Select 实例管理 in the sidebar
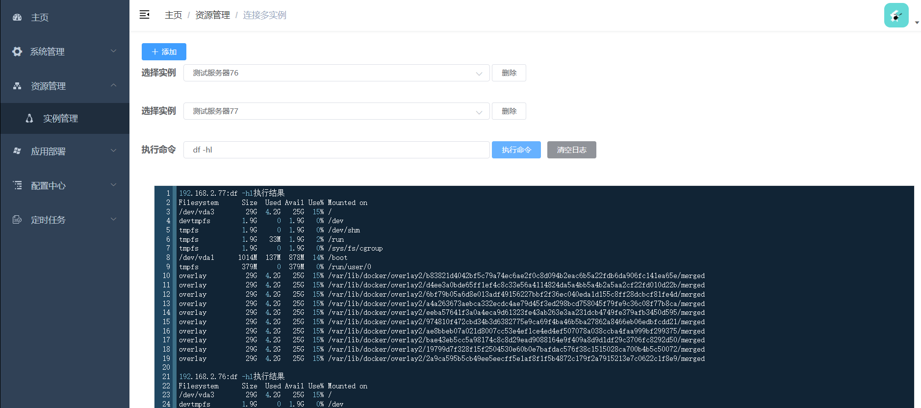921x408 pixels. click(65, 118)
